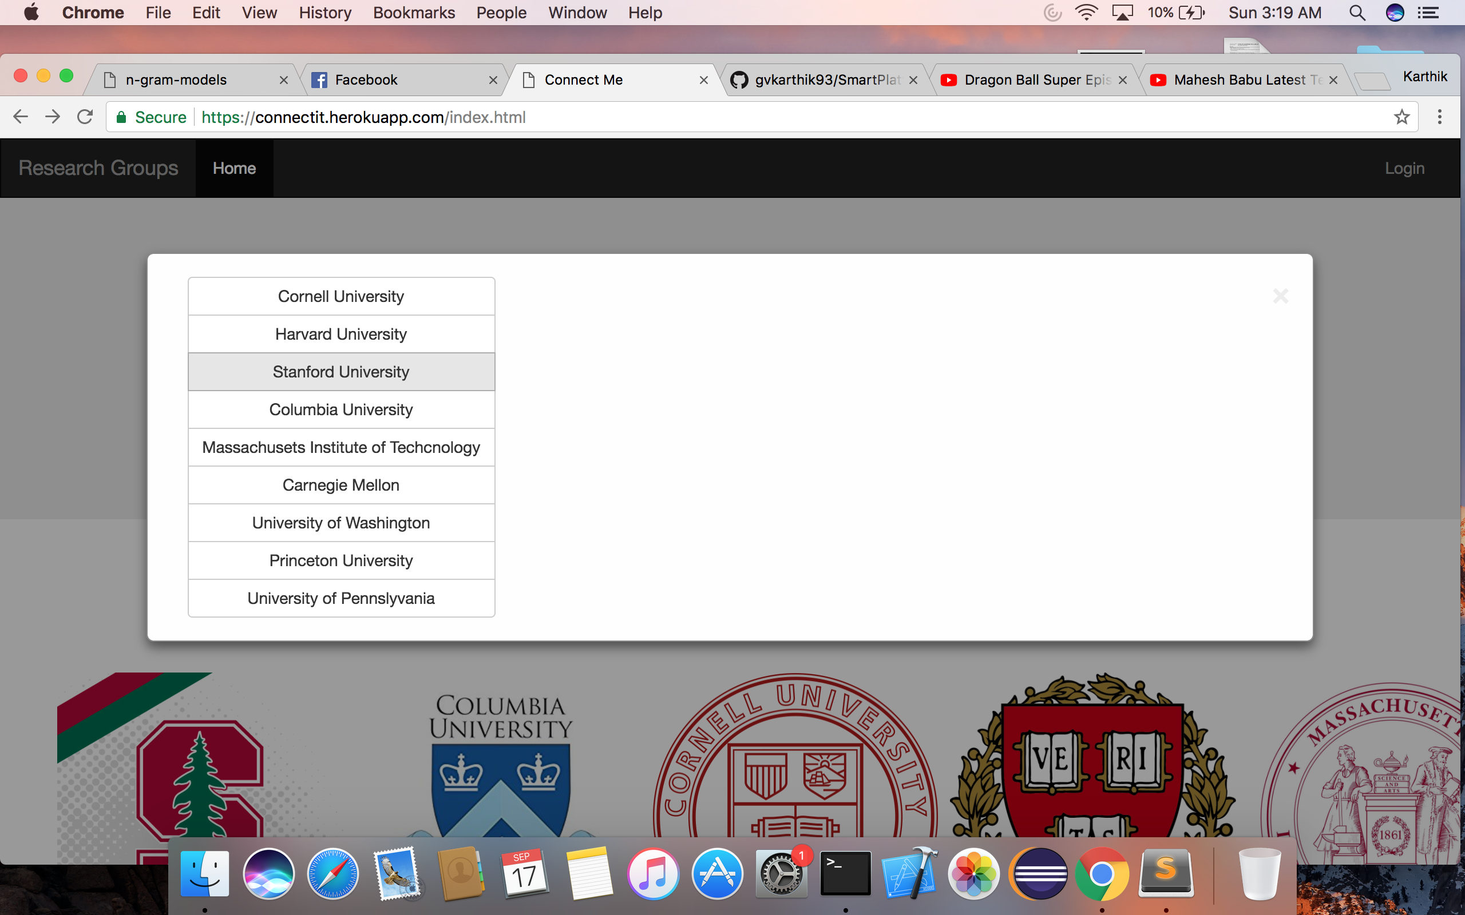Switch to gvkarthik93/SmartPlat GitHub tab

(x=826, y=80)
